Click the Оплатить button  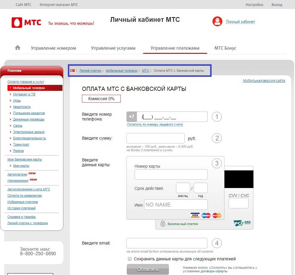(148, 269)
